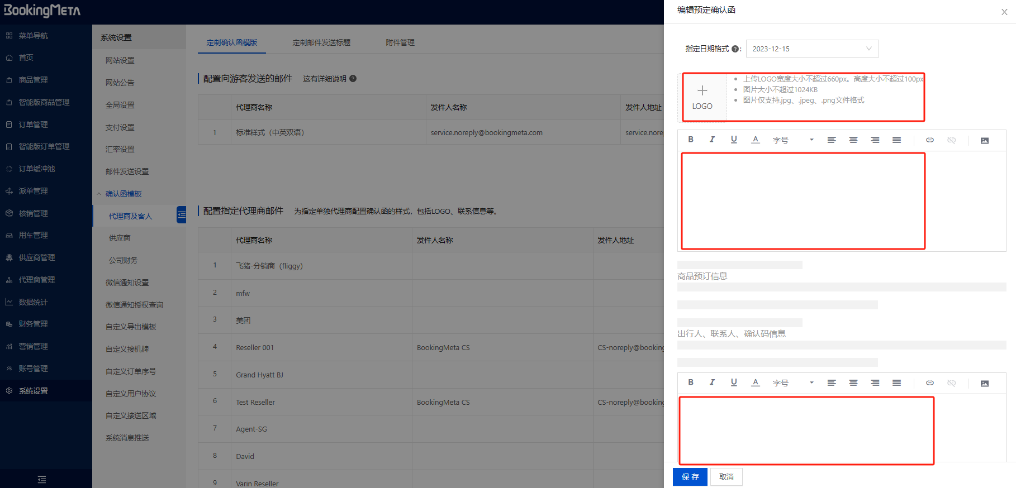
Task: Click the blue submenu toggle beside 代理商及客人
Action: [181, 215]
